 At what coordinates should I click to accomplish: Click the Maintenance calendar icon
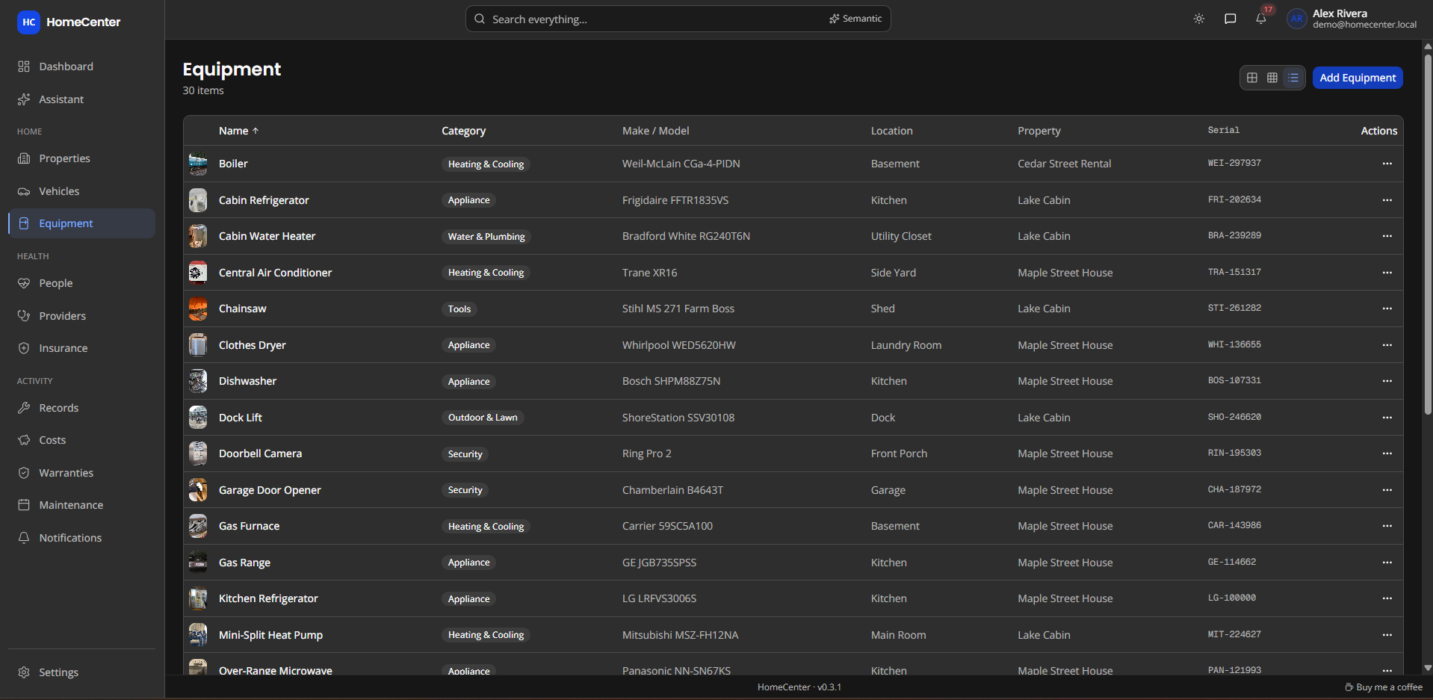(x=24, y=505)
